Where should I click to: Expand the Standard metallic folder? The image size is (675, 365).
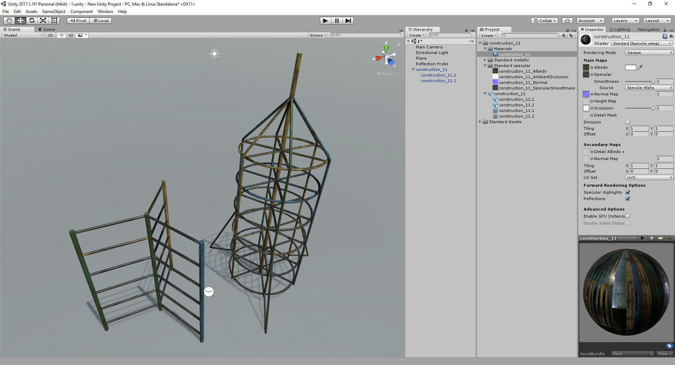pos(485,60)
